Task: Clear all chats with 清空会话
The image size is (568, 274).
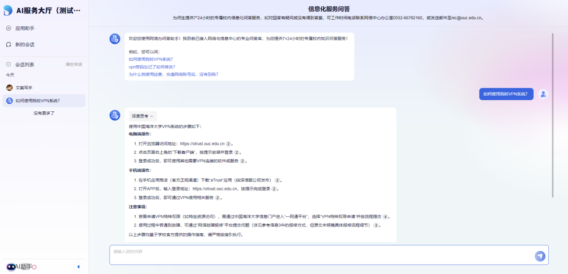Action: coord(73,64)
